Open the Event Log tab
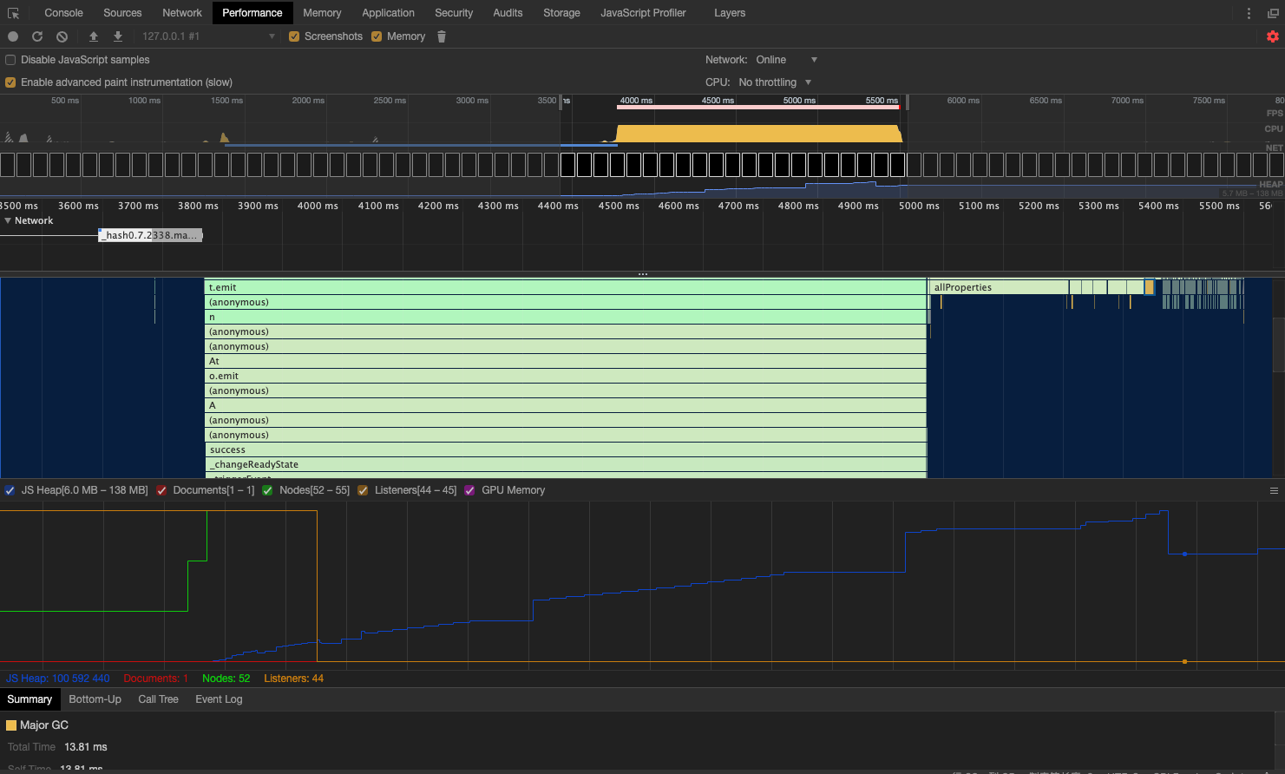This screenshot has height=774, width=1285. click(219, 699)
